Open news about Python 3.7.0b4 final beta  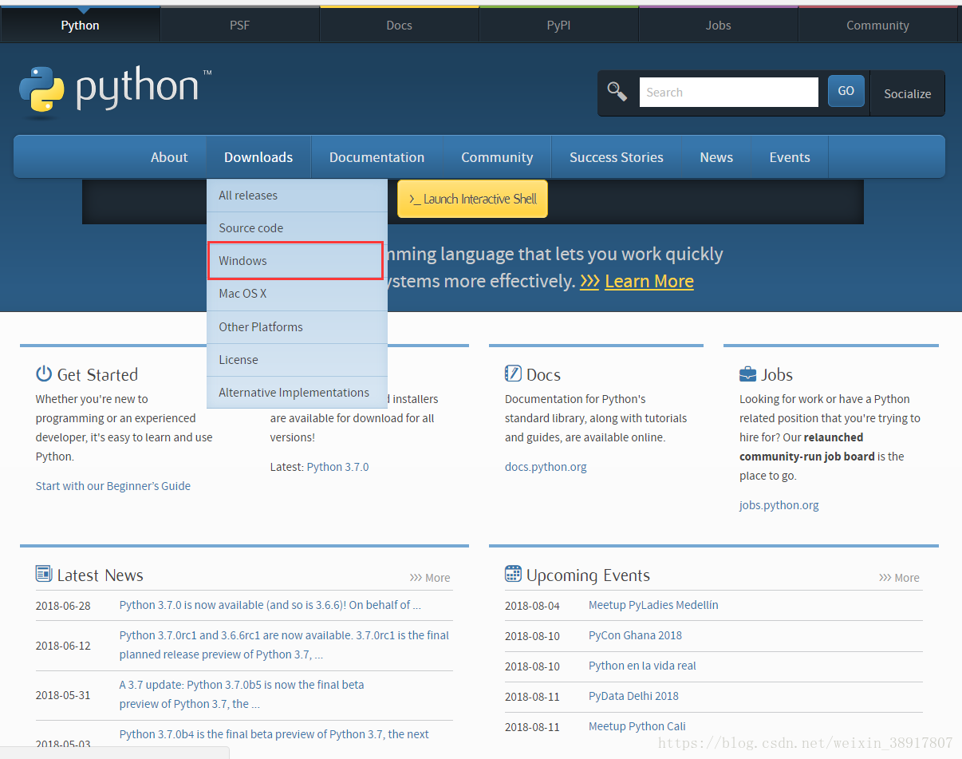pos(274,734)
